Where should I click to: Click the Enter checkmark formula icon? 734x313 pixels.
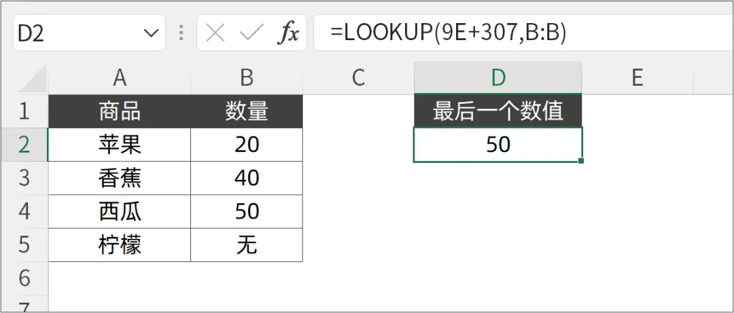(251, 33)
